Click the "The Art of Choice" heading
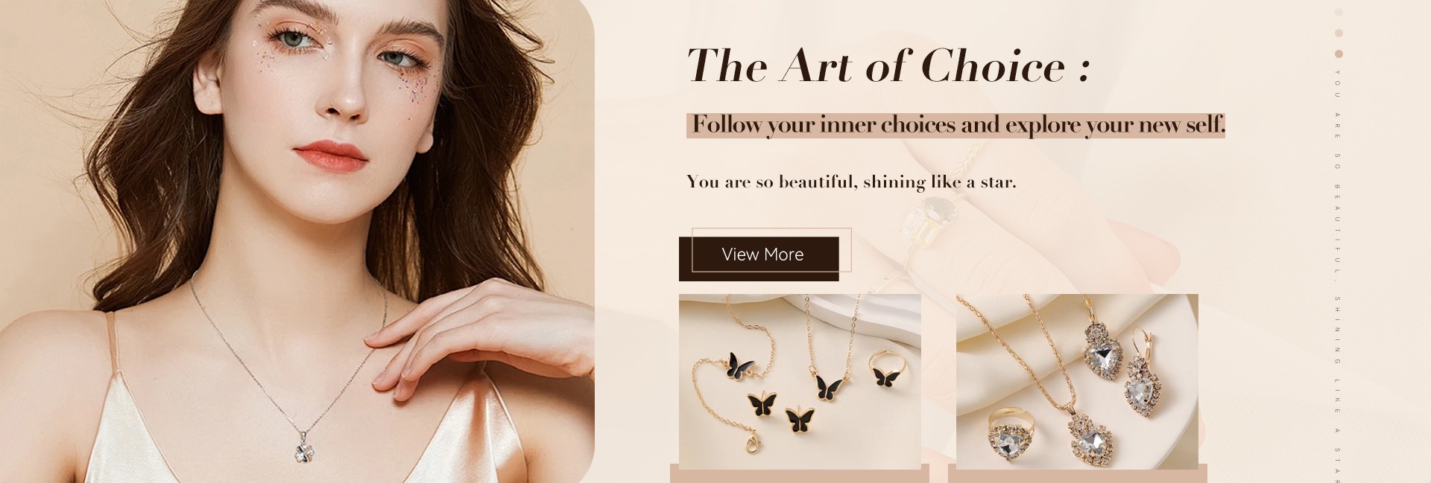This screenshot has height=483, width=1431. [888, 65]
